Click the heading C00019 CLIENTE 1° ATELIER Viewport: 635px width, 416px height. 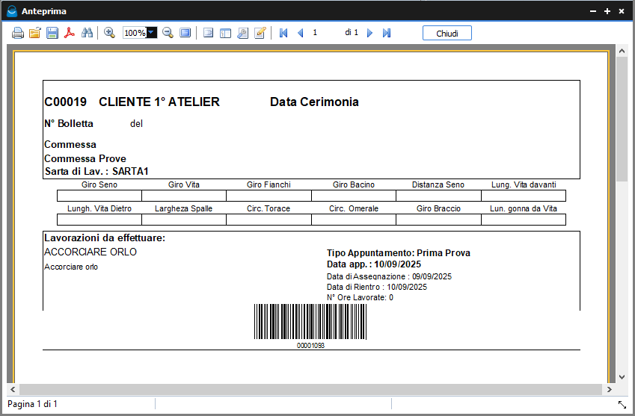point(132,102)
